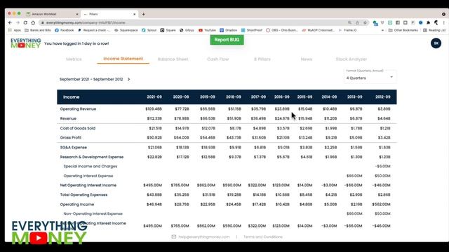
Task: Click the Non-Operating Interest Expense row label
Action: pos(93,213)
